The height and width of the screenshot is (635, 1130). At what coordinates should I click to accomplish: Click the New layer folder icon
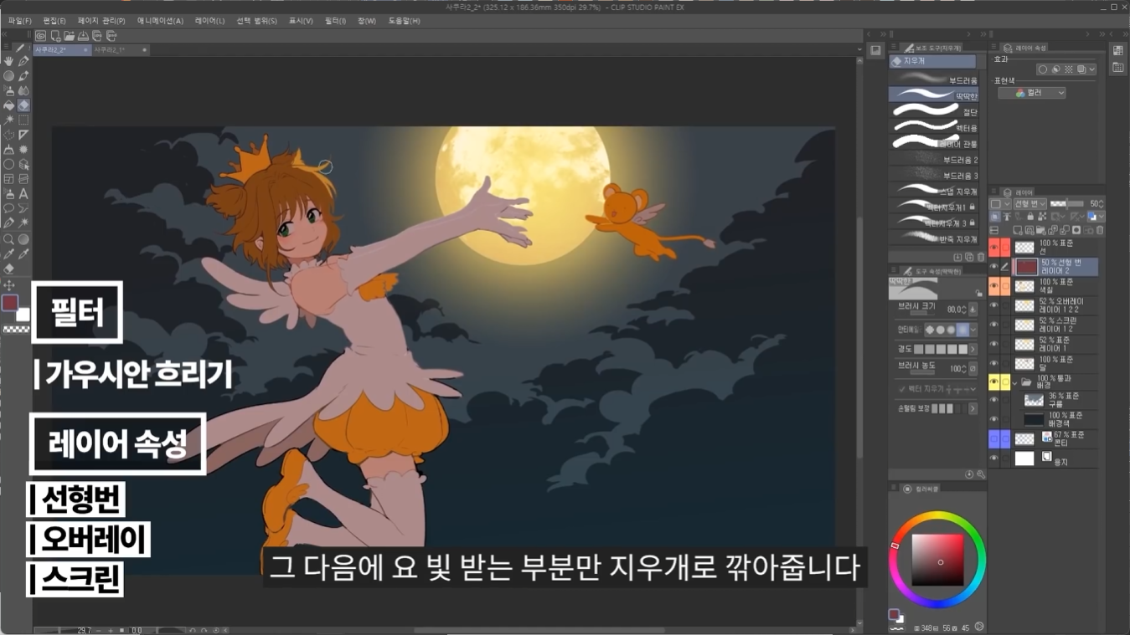click(x=1040, y=230)
